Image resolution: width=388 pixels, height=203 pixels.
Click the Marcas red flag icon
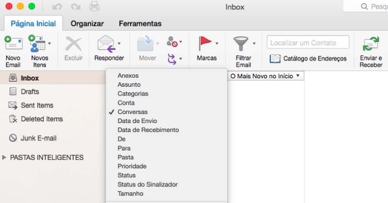[x=205, y=43]
